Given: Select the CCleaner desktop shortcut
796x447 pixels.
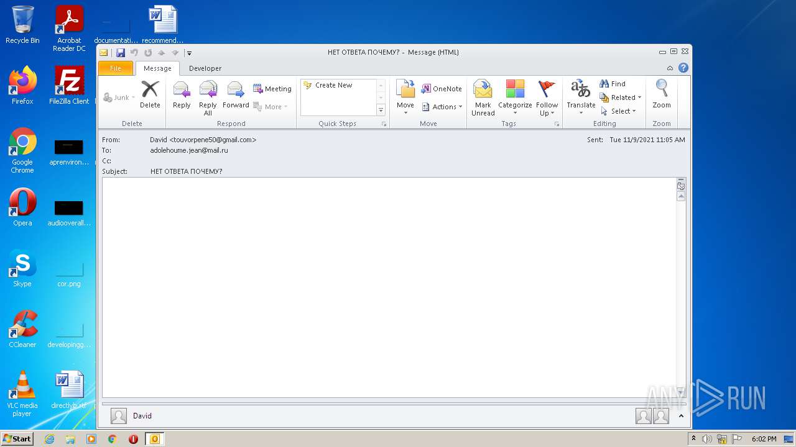Looking at the screenshot, I should click(x=22, y=329).
